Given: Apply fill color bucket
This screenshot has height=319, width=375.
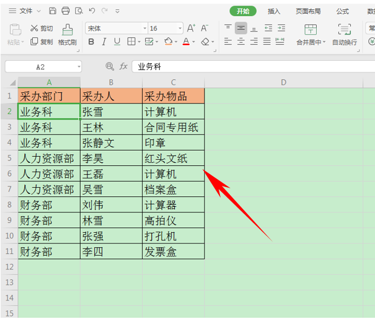Looking at the screenshot, I should click(169, 42).
